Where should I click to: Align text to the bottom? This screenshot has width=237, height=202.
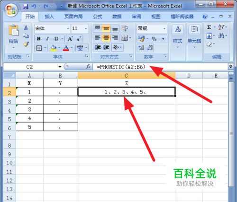(115, 28)
